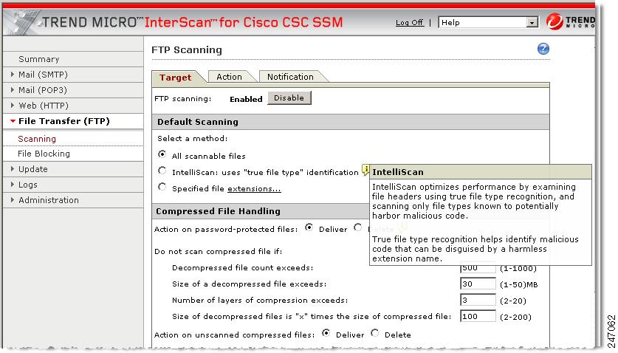This screenshot has width=618, height=353.
Task: Choose Delete for unscanned compressed files
Action: [x=375, y=333]
